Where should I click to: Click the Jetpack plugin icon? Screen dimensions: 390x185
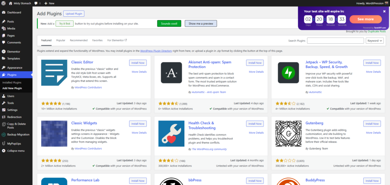pyautogui.click(x=288, y=72)
